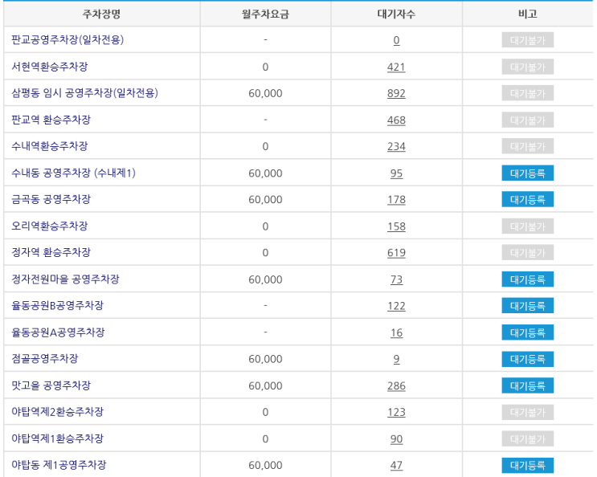Click 대기불가 button for 수내역환승주차장
Screen dimensions: 597x477
[527, 146]
